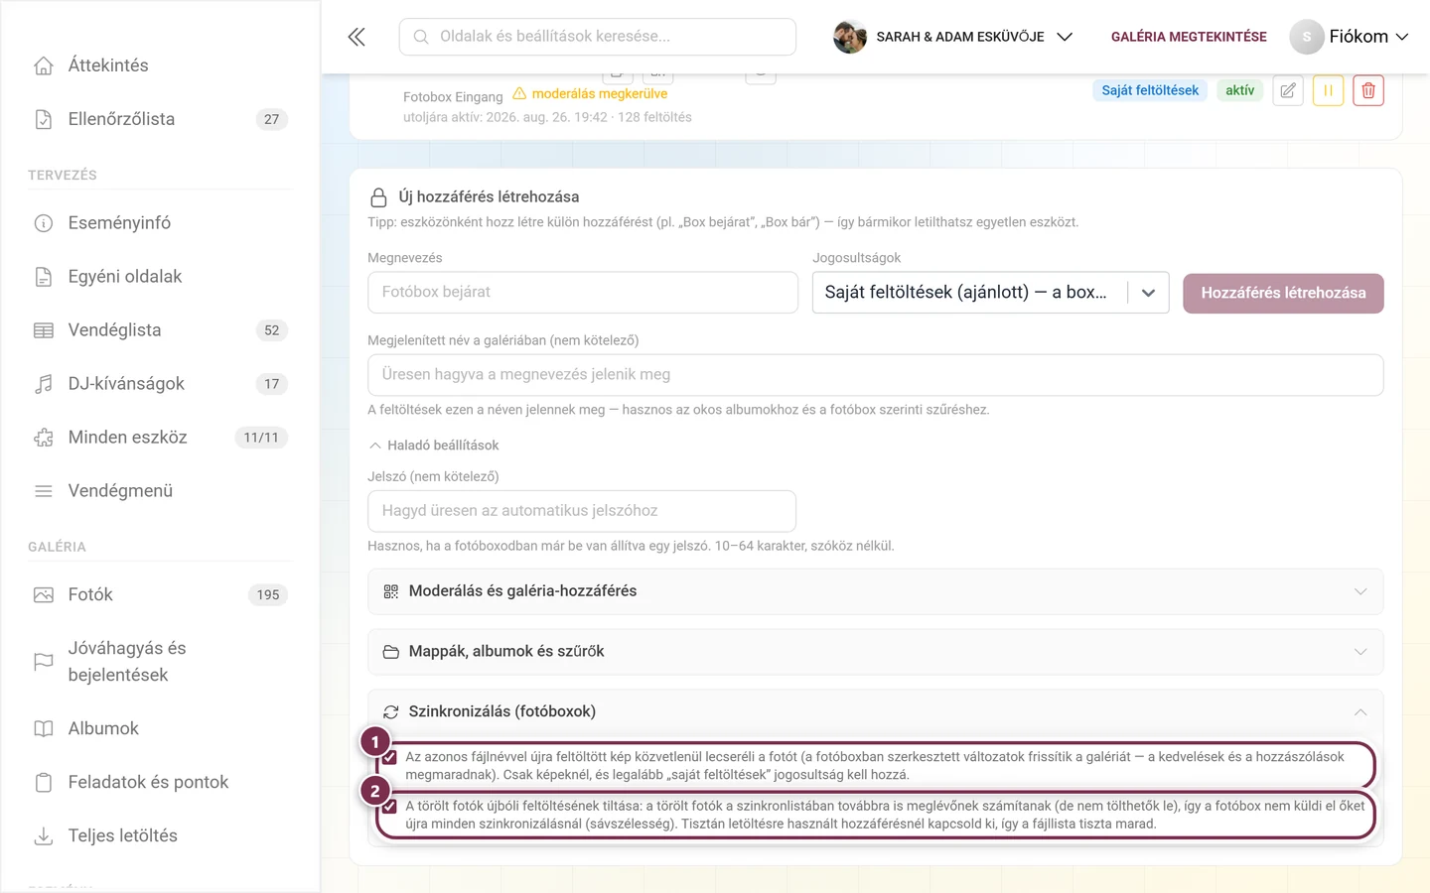This screenshot has width=1430, height=893.
Task: Click the info icon beside Eseményinfo
Action: (x=44, y=223)
